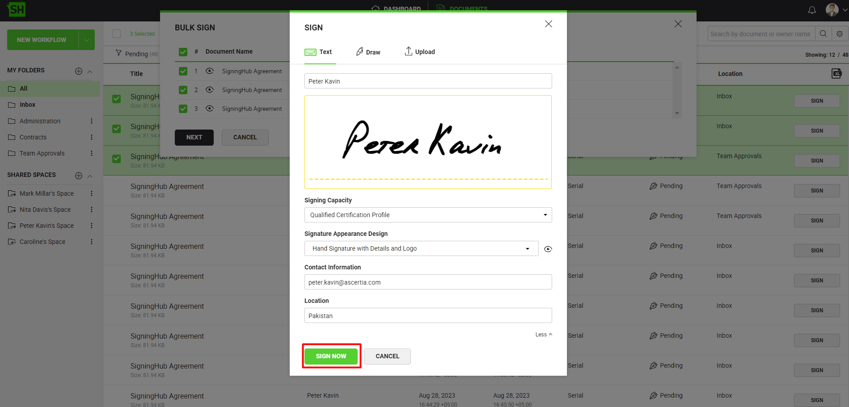Switch to the Upload signature tab
Screen dimensions: 849x407
pyautogui.click(x=420, y=52)
